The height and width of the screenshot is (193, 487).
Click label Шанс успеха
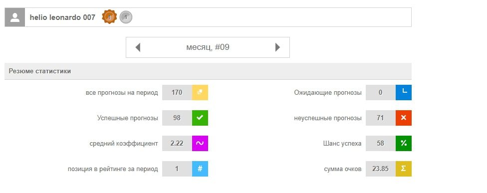(342, 143)
